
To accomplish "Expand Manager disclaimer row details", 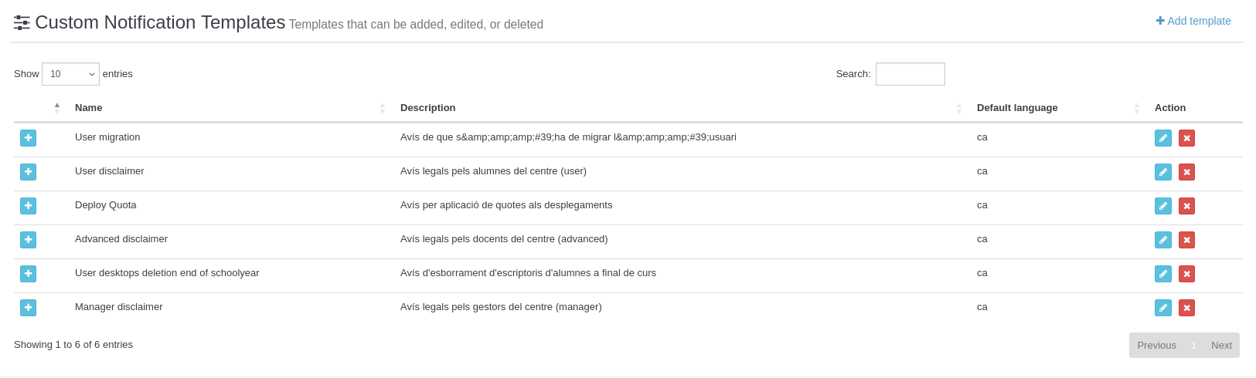I will tap(28, 308).
